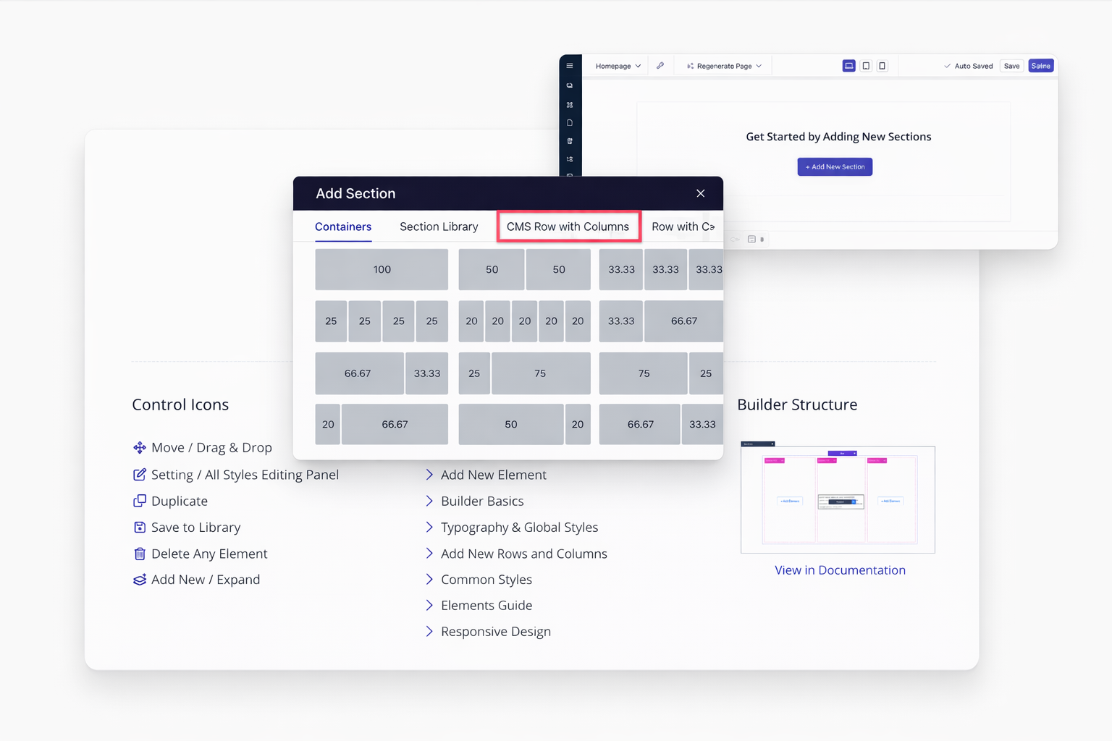Viewport: 1112px width, 741px height.
Task: Click the Setting / All Styles edit icon
Action: (140, 475)
